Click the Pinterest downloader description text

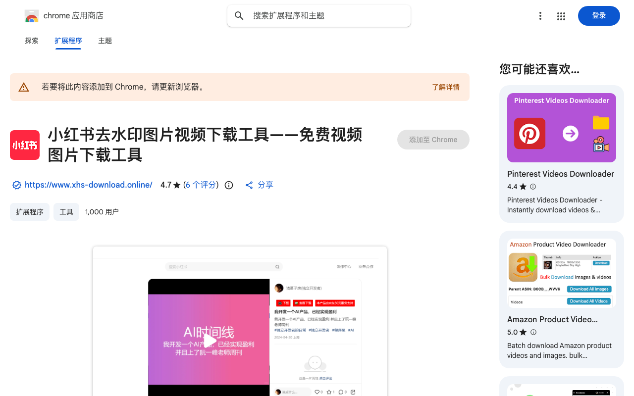click(555, 205)
